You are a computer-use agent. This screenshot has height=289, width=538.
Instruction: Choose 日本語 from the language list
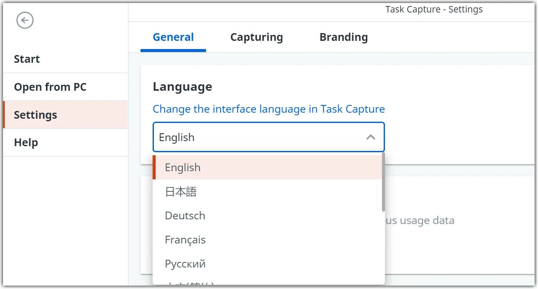pos(267,191)
